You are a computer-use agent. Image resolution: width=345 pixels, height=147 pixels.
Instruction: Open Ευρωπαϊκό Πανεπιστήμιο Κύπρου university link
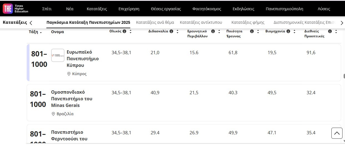click(82, 59)
